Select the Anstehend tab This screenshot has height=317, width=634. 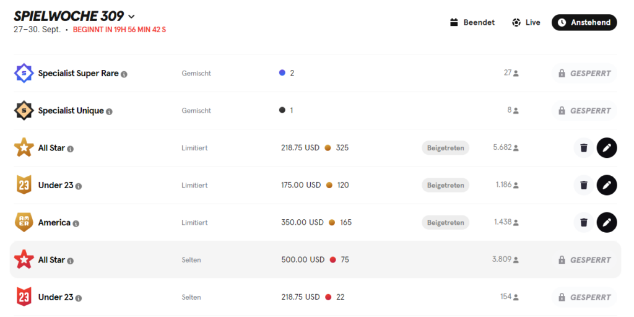pyautogui.click(x=584, y=23)
